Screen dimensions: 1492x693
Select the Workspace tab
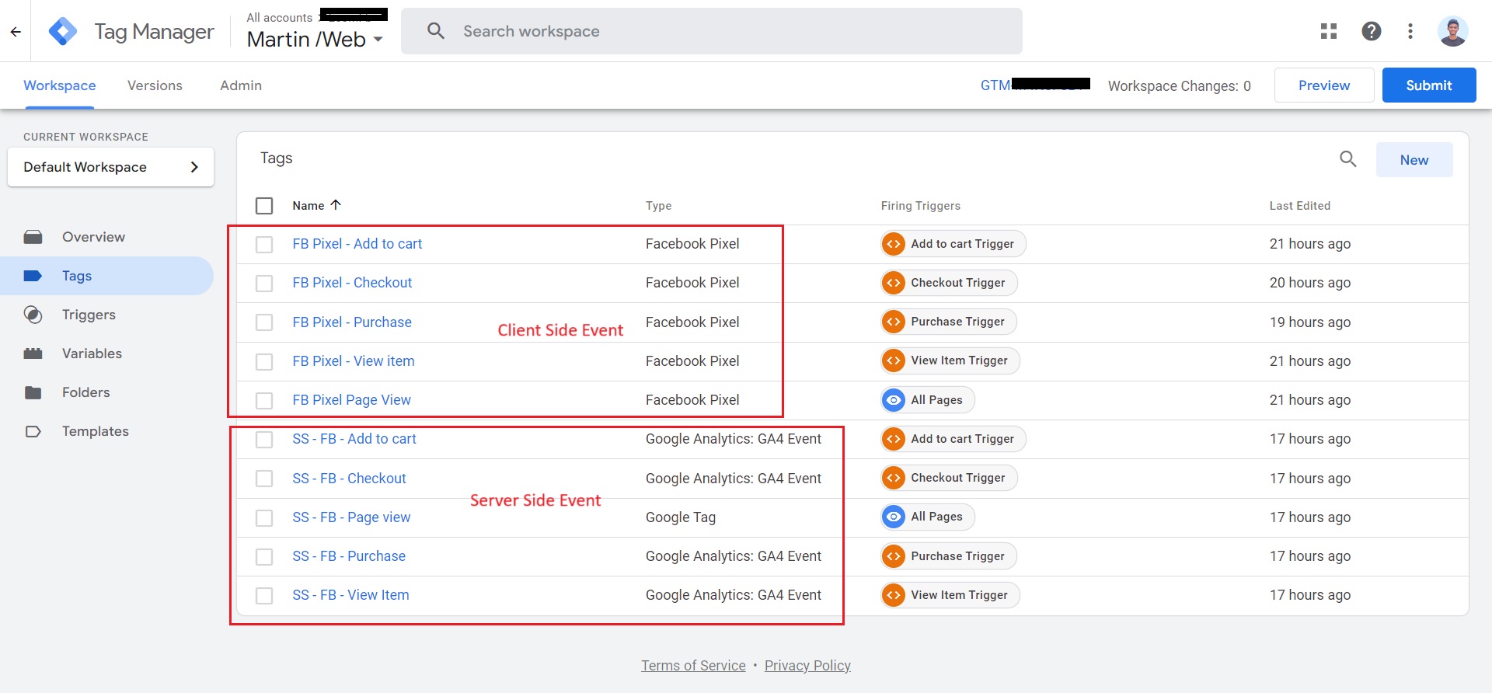[60, 85]
